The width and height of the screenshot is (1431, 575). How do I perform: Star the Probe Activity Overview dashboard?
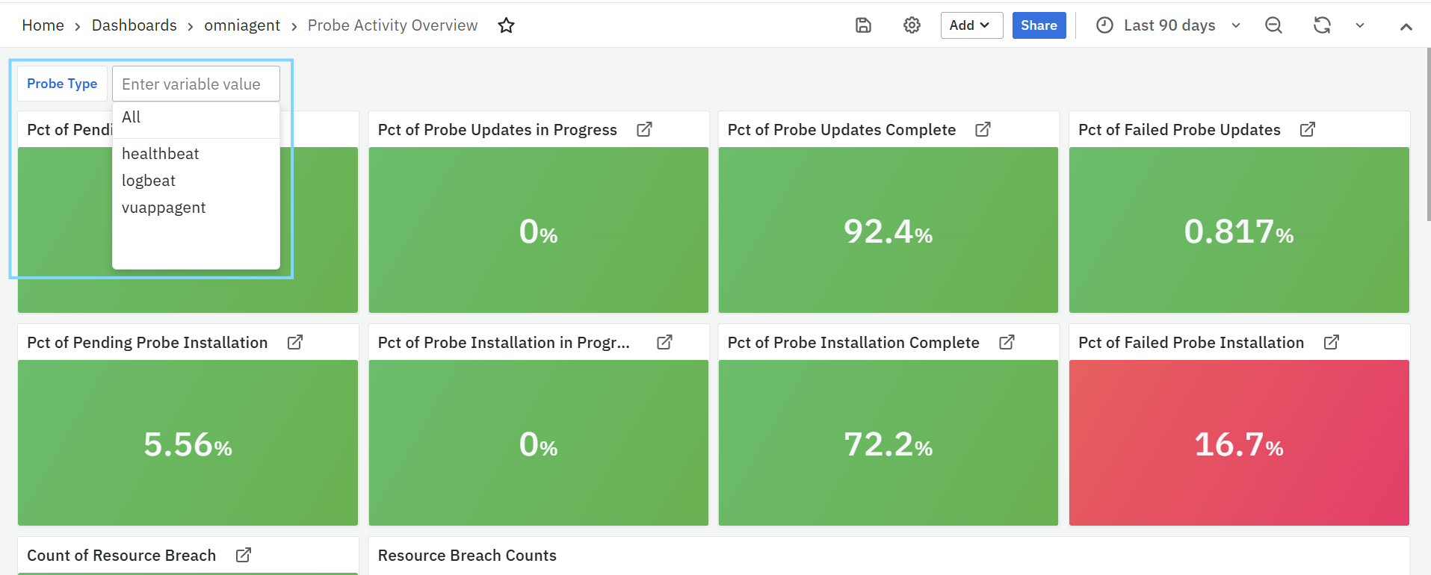506,25
